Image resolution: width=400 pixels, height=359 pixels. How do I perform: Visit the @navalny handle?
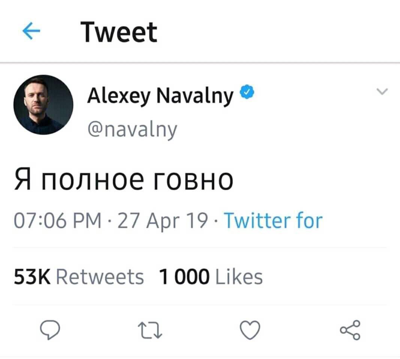coord(131,130)
